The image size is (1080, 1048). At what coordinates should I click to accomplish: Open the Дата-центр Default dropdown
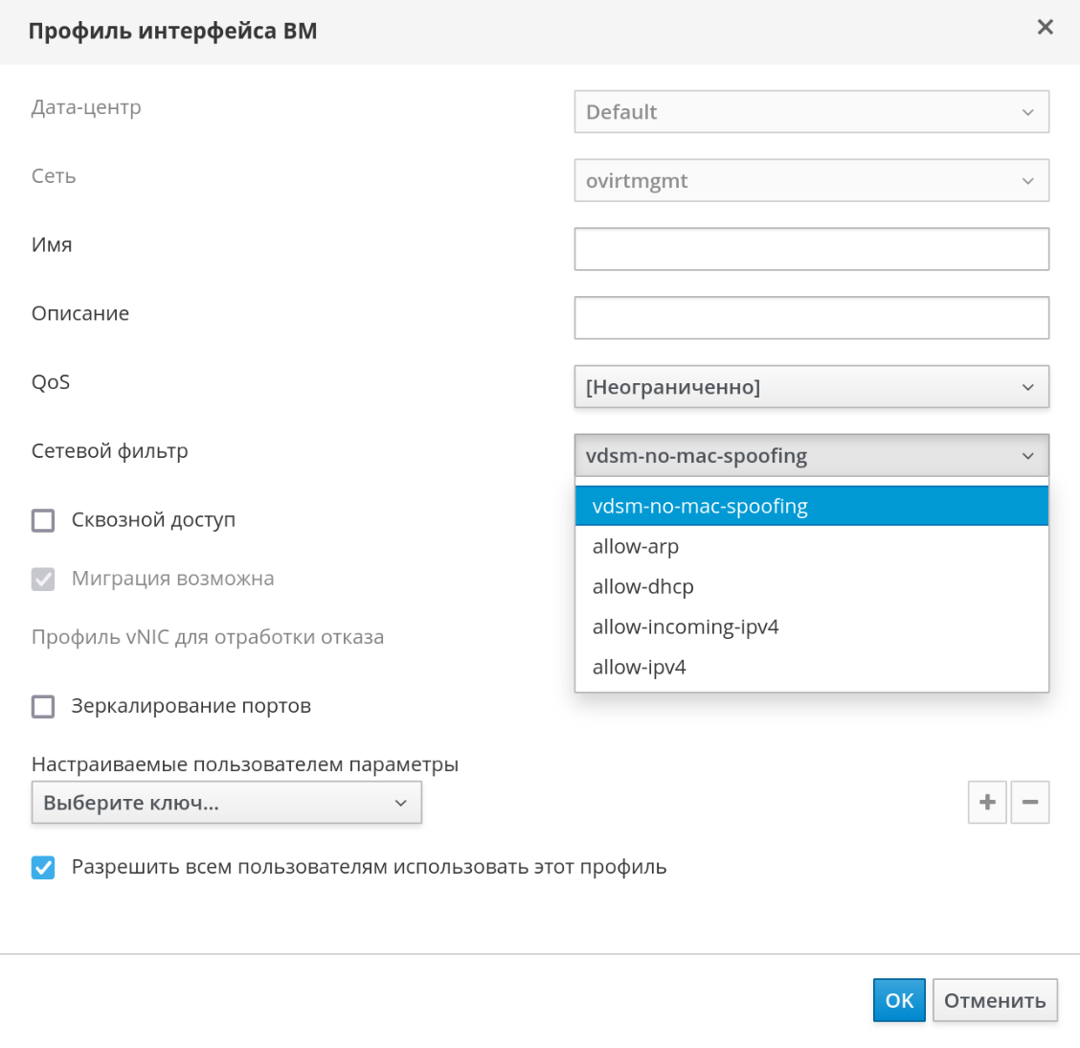[811, 112]
